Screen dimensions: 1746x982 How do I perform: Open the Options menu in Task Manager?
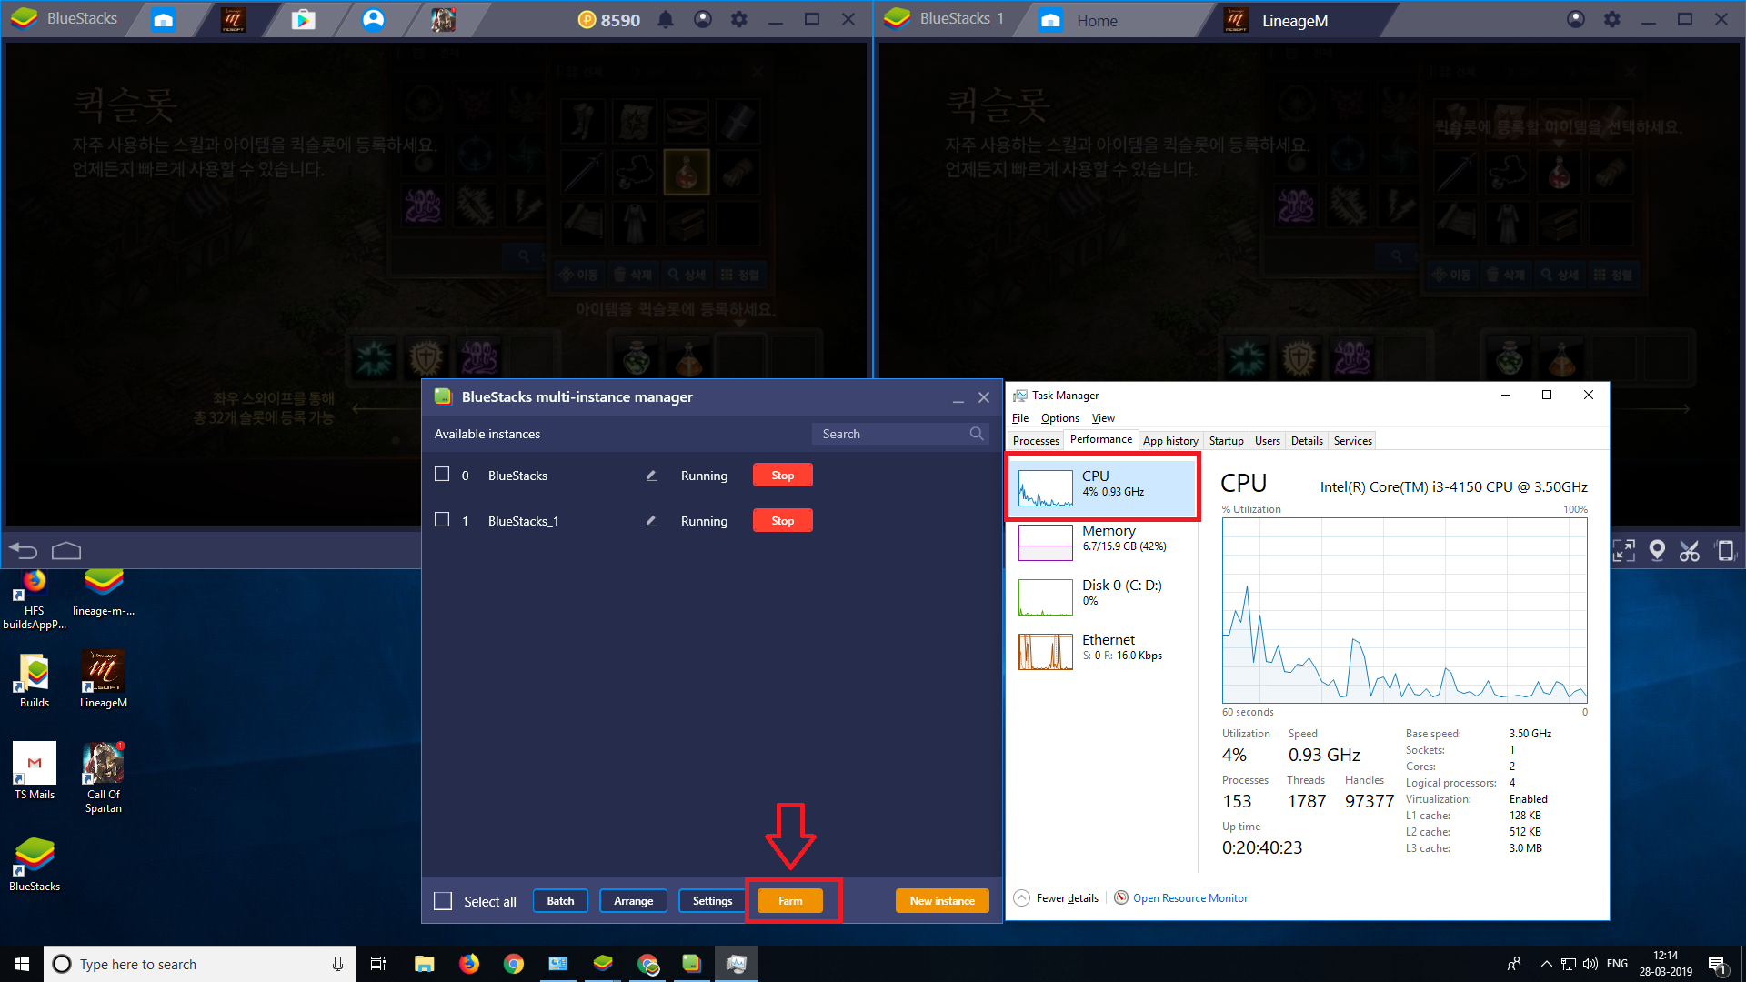1060,418
